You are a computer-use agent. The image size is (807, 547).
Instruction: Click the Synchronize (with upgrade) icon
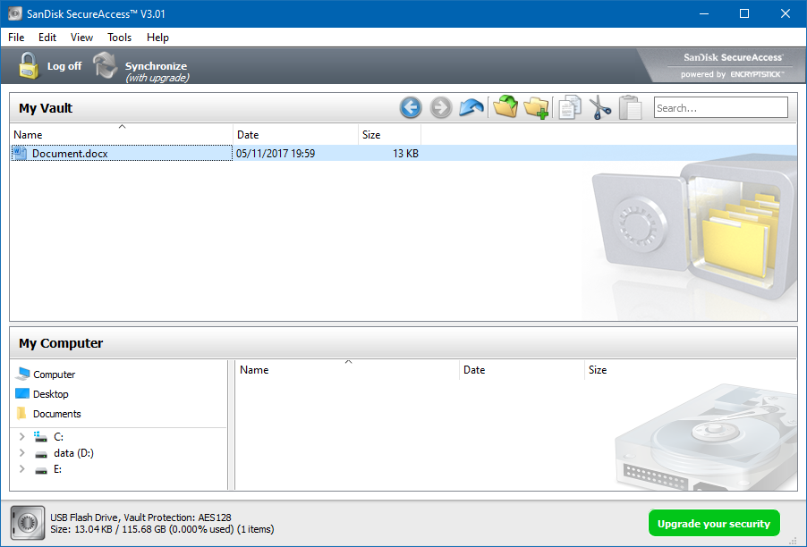(x=106, y=66)
